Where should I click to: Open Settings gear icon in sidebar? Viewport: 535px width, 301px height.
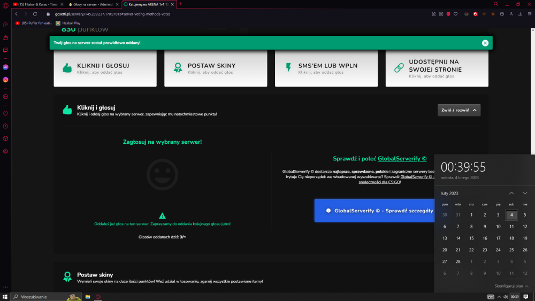pos(5,151)
